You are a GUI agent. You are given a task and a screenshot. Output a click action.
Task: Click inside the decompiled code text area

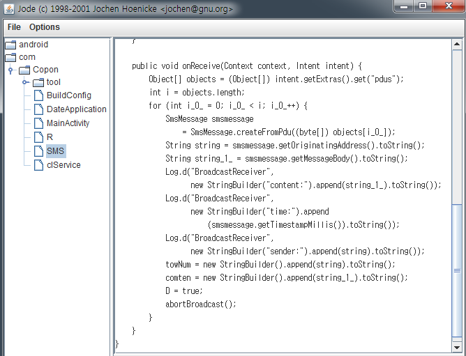click(x=279, y=209)
